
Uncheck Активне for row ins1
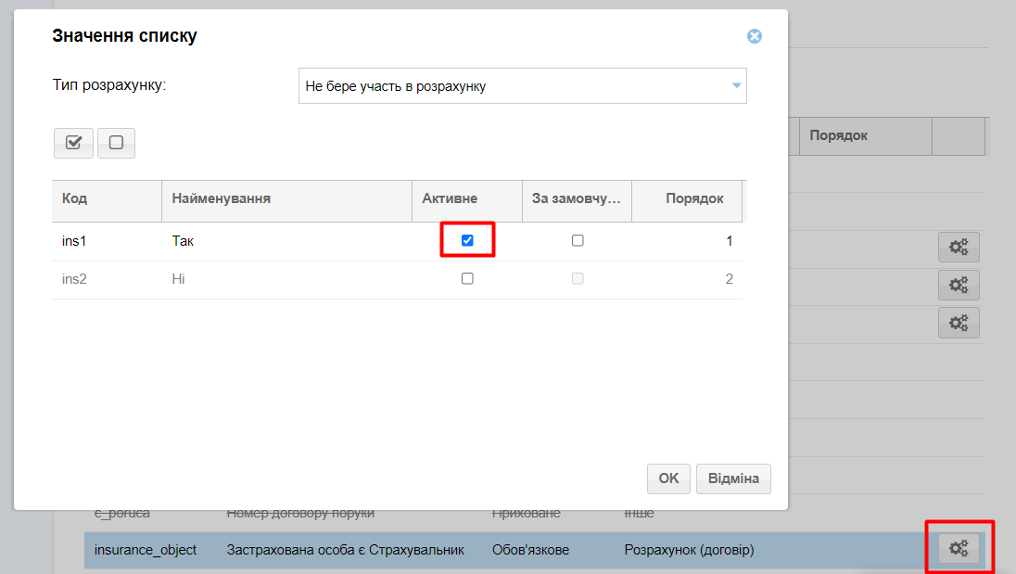click(467, 240)
